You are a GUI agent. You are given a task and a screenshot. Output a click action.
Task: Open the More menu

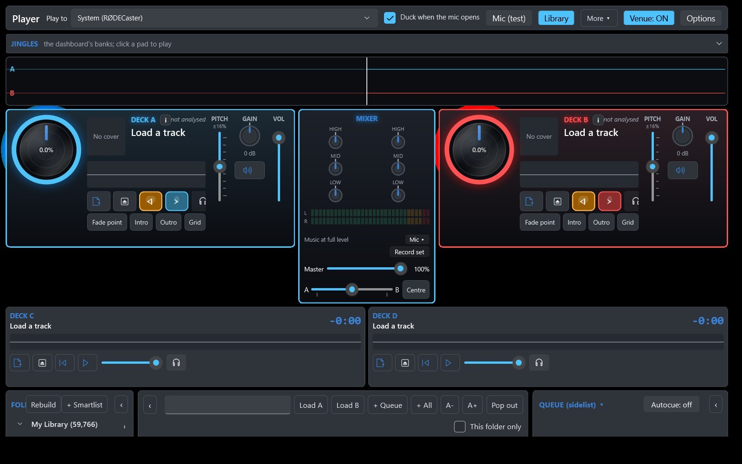tap(599, 19)
